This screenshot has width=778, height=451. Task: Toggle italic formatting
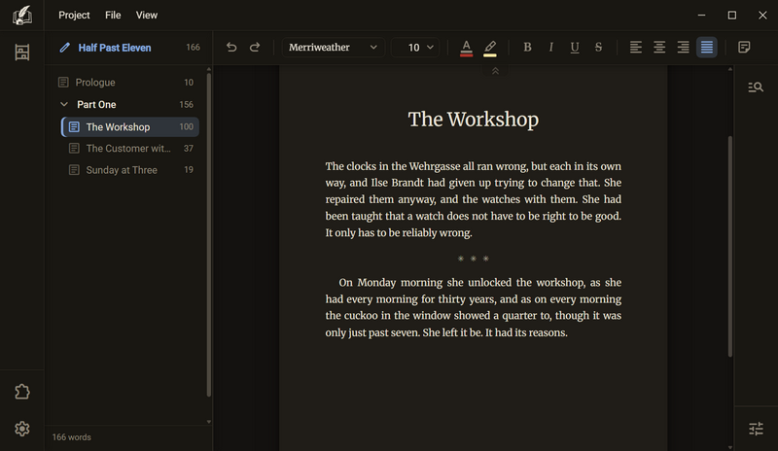pos(550,47)
